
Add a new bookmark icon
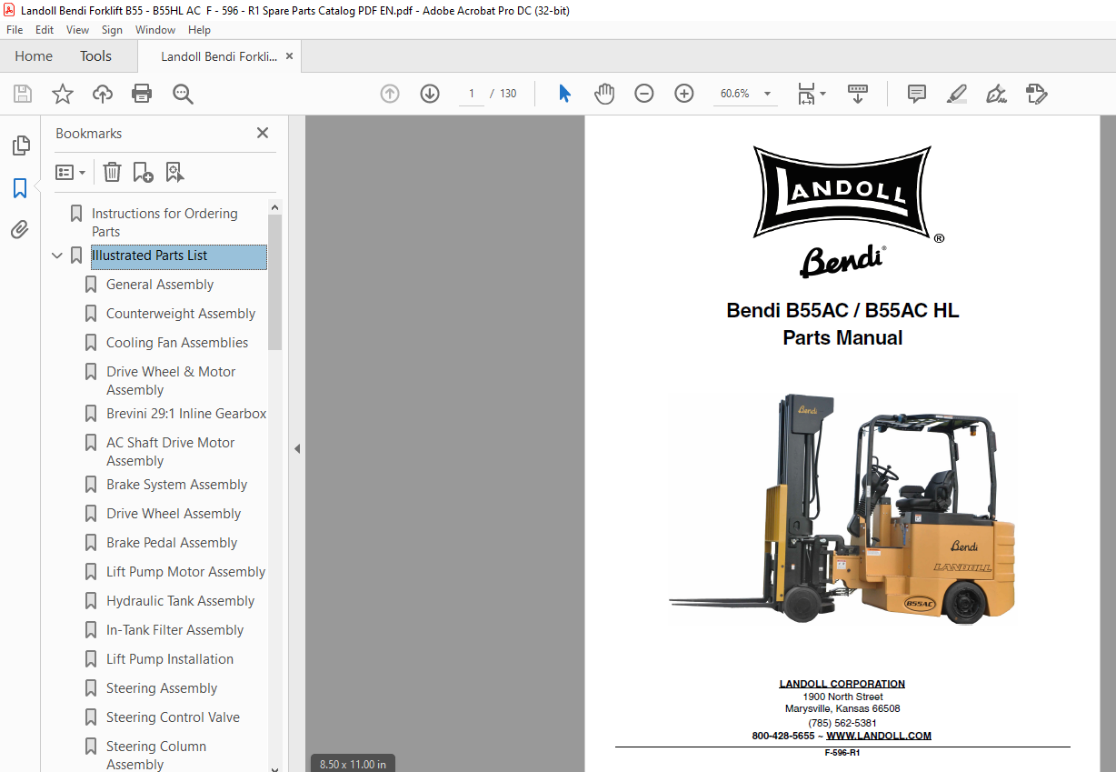pos(143,172)
